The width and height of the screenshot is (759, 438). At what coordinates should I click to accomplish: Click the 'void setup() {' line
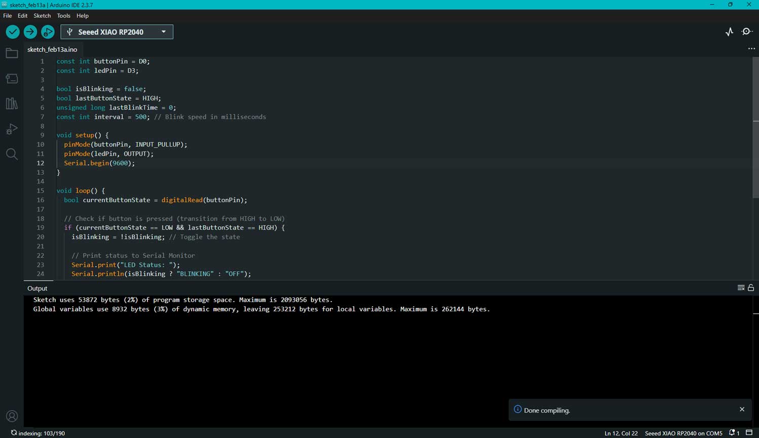click(83, 135)
